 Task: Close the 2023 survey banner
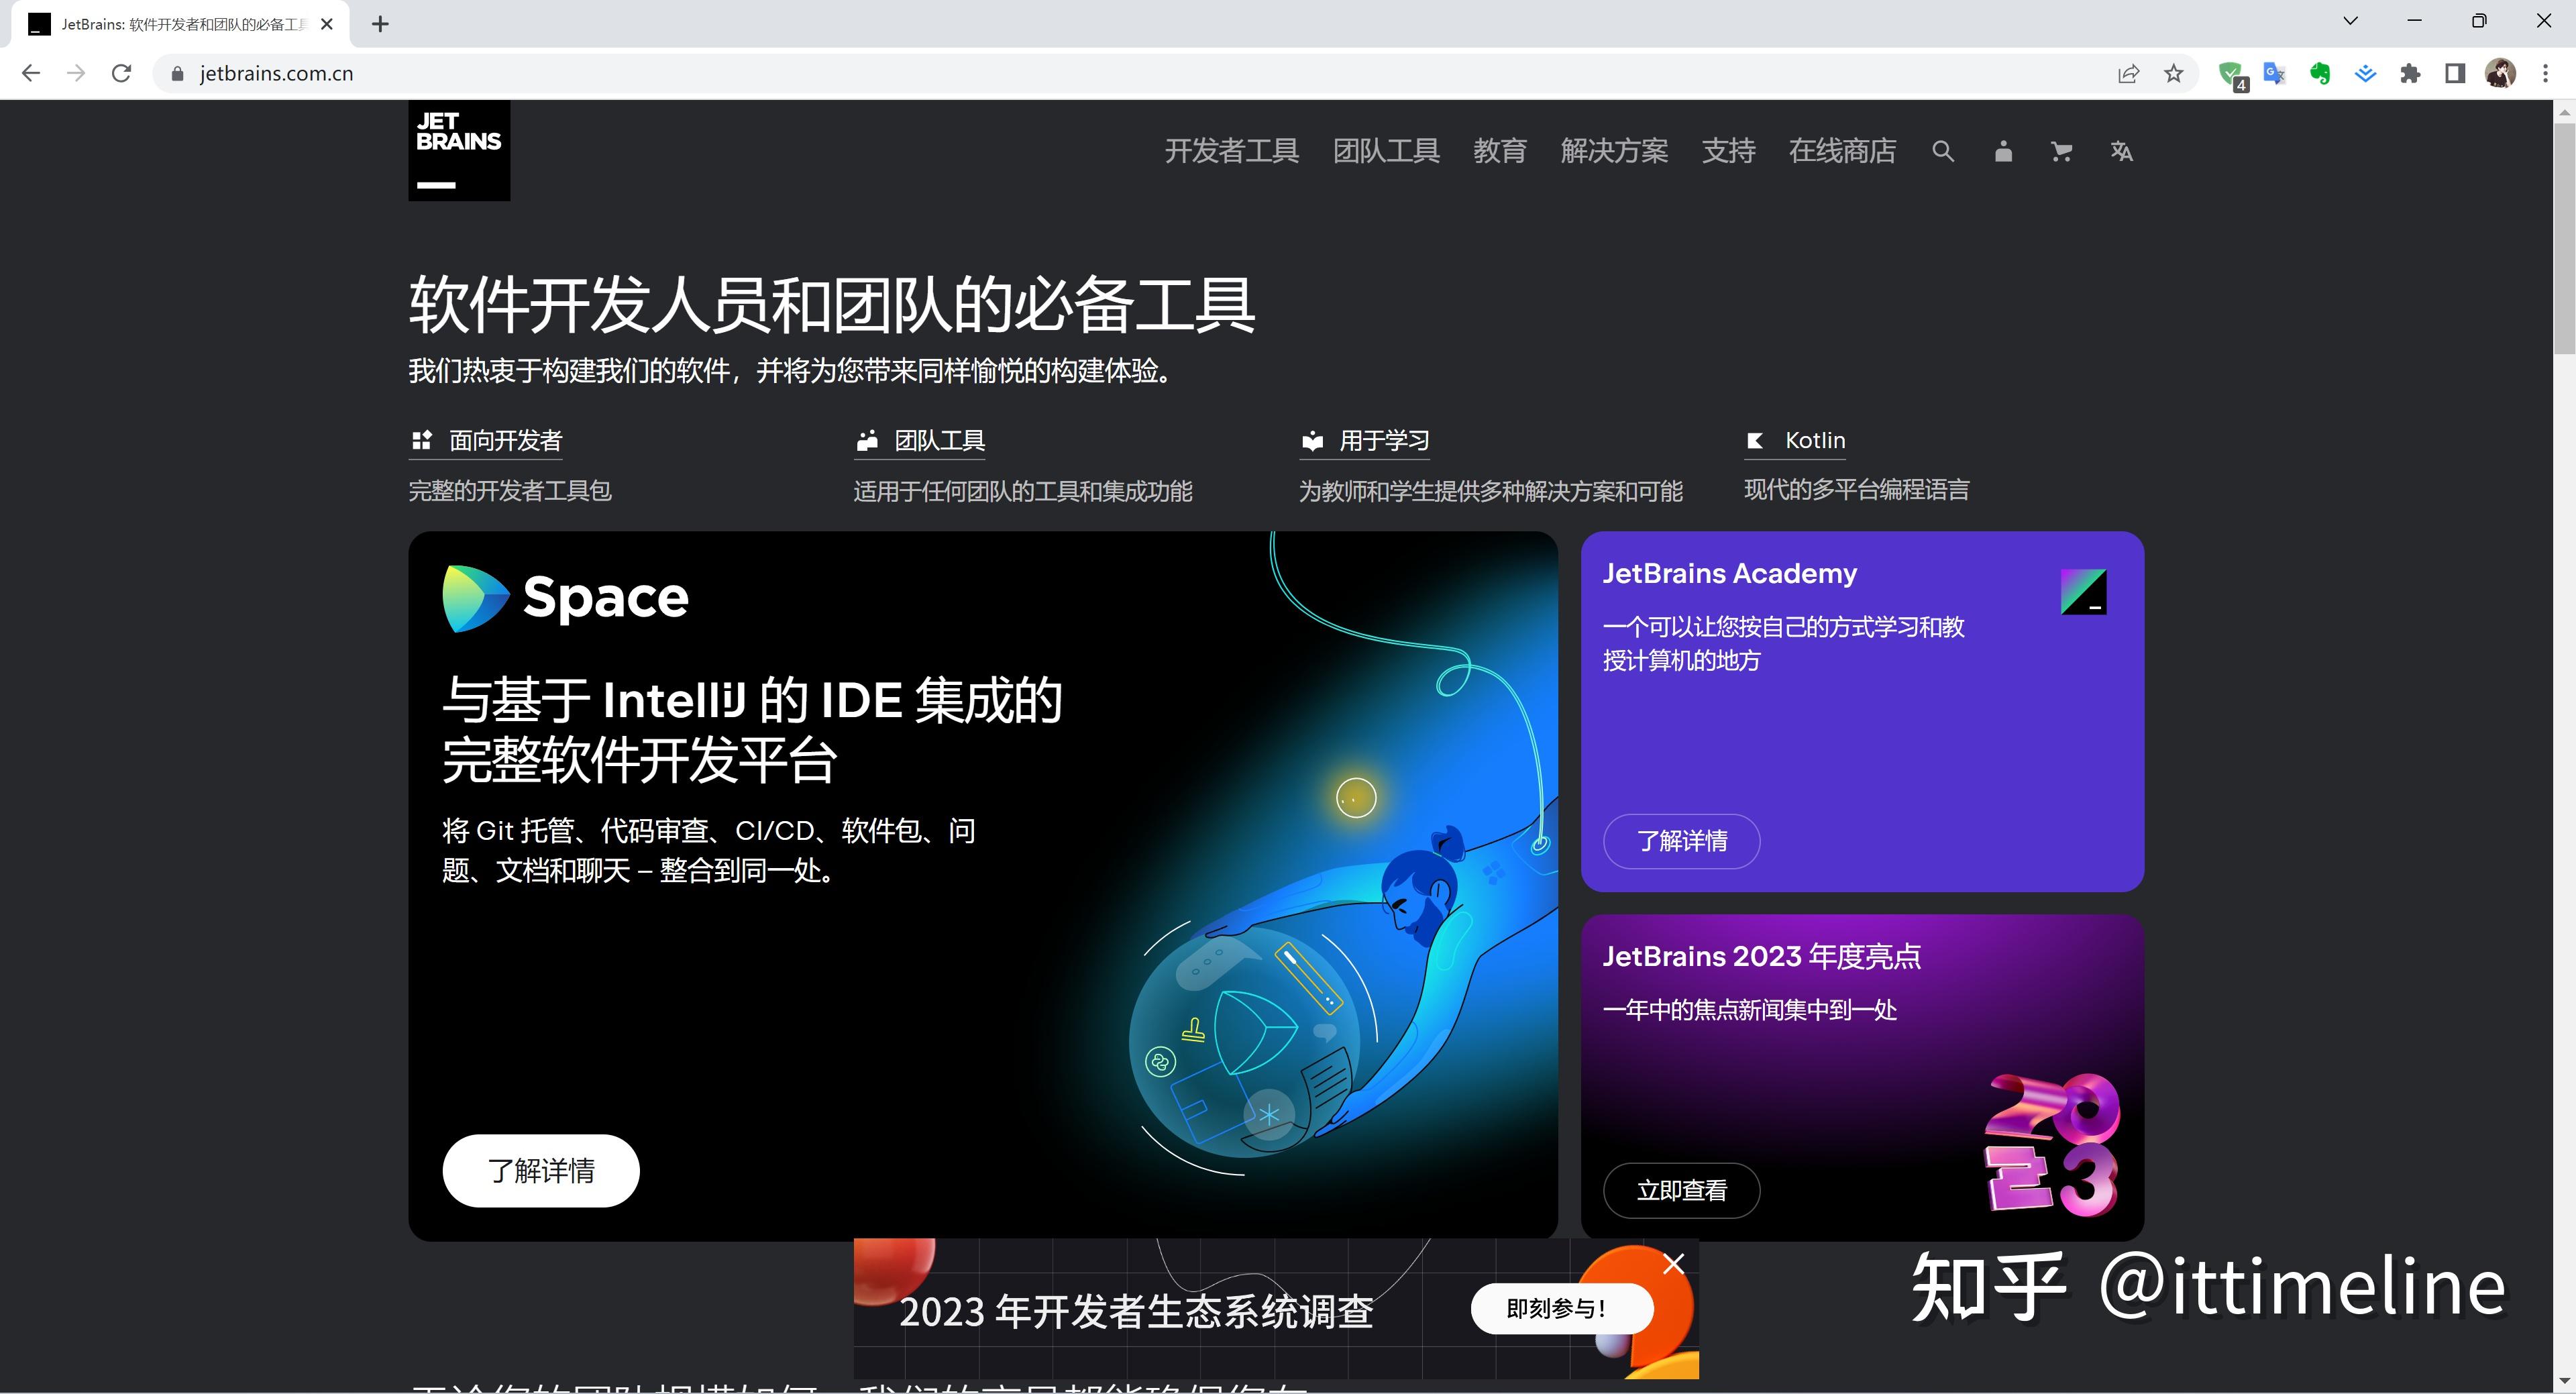1673,1265
